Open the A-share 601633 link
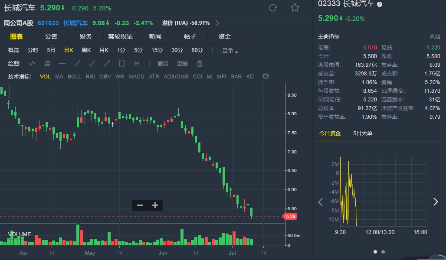This screenshot has width=446, height=260. click(48, 23)
